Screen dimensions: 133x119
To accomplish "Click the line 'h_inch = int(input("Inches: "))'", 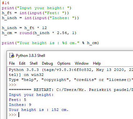I will (40, 18).
